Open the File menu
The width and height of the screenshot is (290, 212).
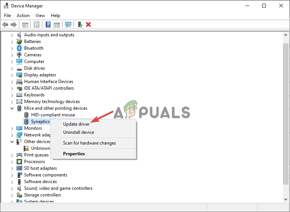pos(7,16)
